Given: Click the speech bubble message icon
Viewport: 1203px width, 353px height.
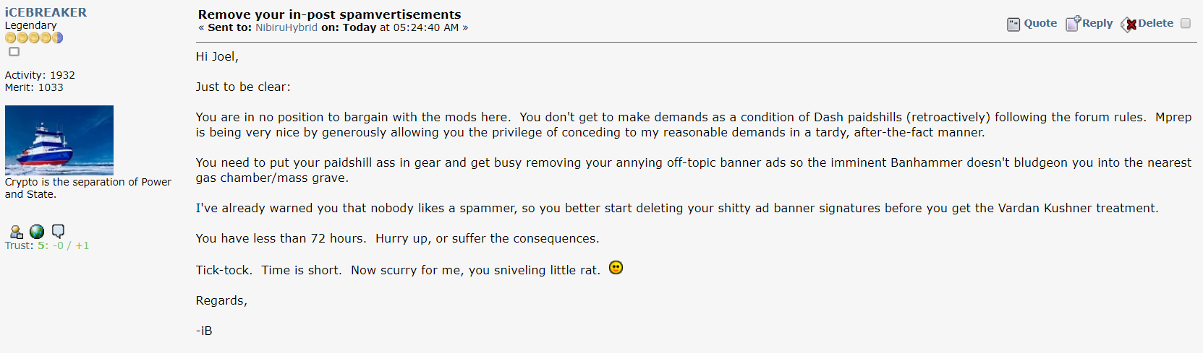Looking at the screenshot, I should point(59,231).
